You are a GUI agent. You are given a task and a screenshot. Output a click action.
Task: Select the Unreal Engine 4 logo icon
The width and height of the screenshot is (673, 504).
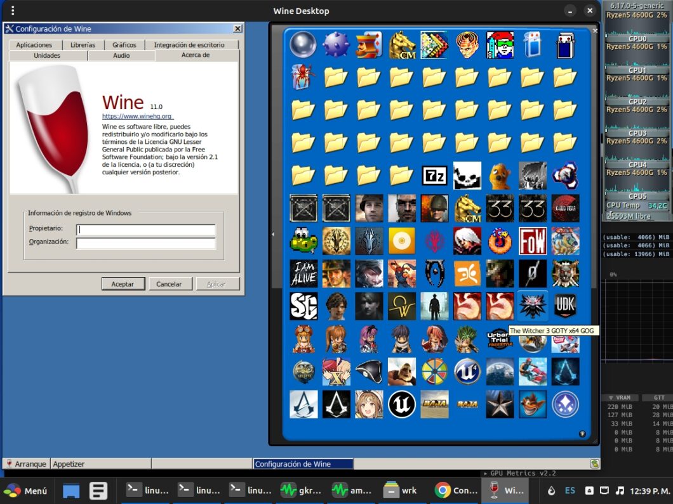[x=402, y=404]
